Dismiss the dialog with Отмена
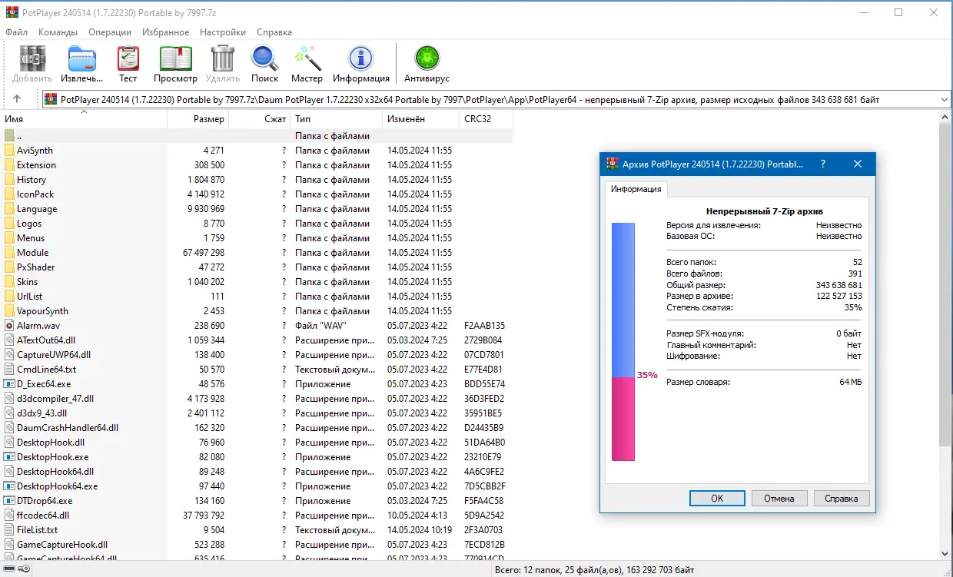Image resolution: width=953 pixels, height=577 pixels. pyautogui.click(x=779, y=498)
